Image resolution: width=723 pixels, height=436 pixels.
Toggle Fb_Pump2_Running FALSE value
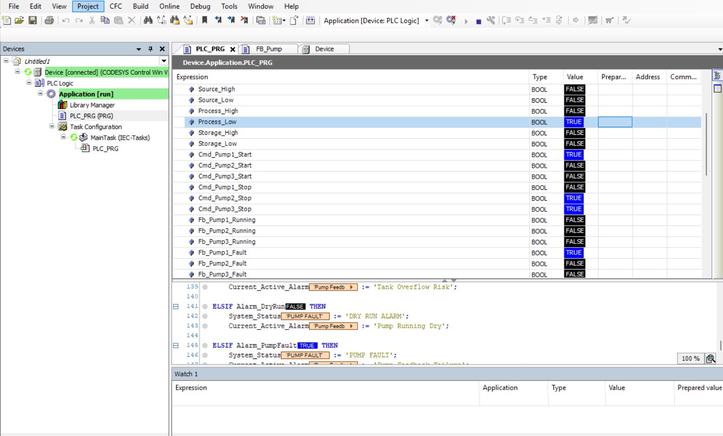(574, 231)
